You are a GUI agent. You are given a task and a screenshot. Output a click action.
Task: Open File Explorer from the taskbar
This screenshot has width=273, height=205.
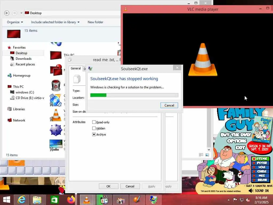37,200
